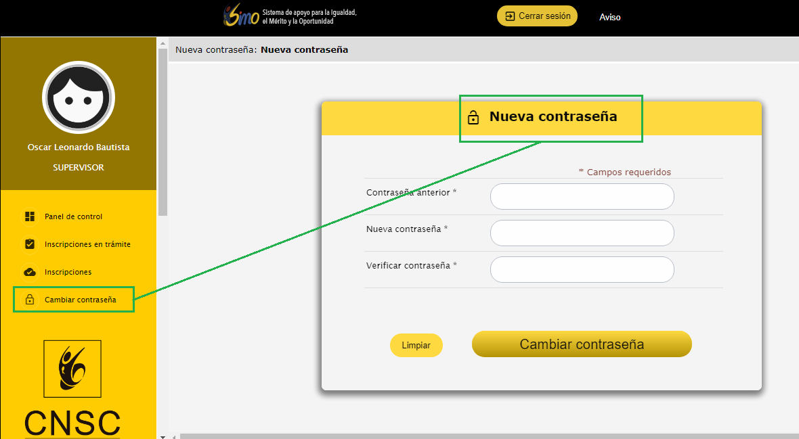Click the Panel de control grid icon
The height and width of the screenshot is (439, 799).
pos(30,216)
